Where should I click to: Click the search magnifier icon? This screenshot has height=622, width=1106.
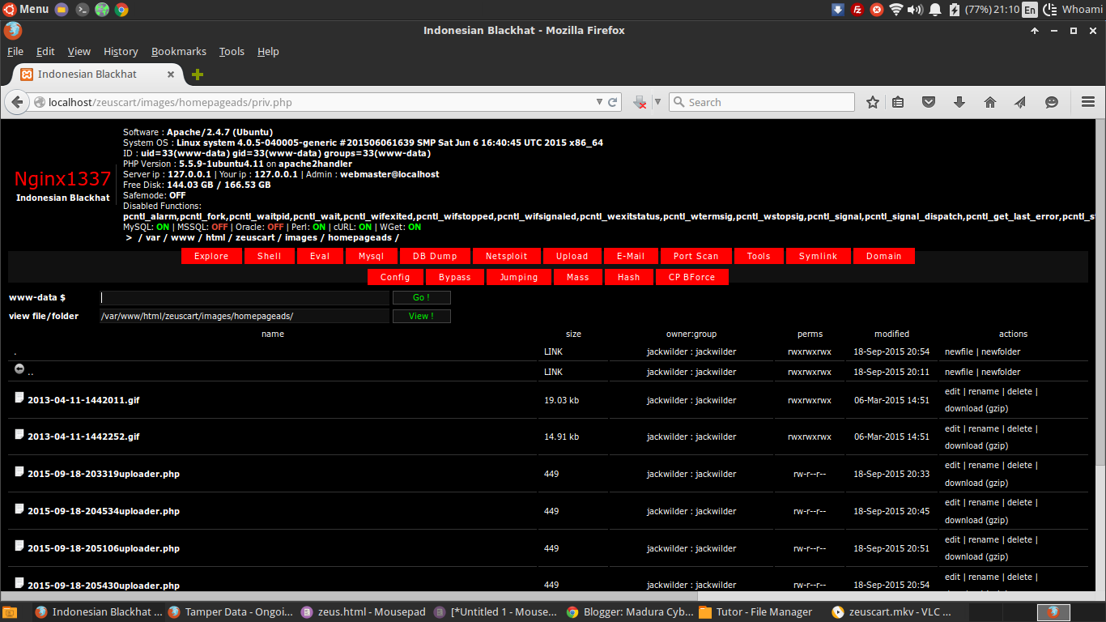(678, 102)
